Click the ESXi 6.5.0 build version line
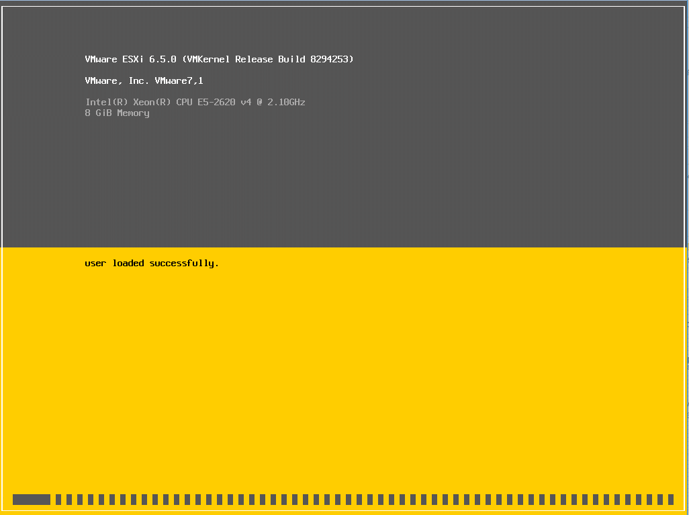The height and width of the screenshot is (515, 689). point(219,59)
